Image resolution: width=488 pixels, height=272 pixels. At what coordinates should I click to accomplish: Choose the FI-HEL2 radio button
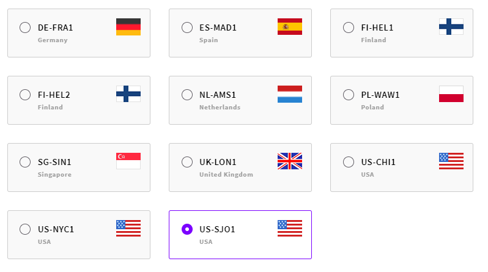click(25, 95)
